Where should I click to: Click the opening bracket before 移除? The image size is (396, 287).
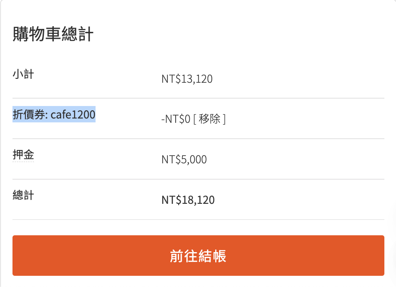point(195,119)
